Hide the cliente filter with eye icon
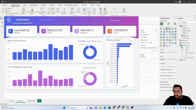The height and width of the screenshot is (110, 196). tap(156, 32)
